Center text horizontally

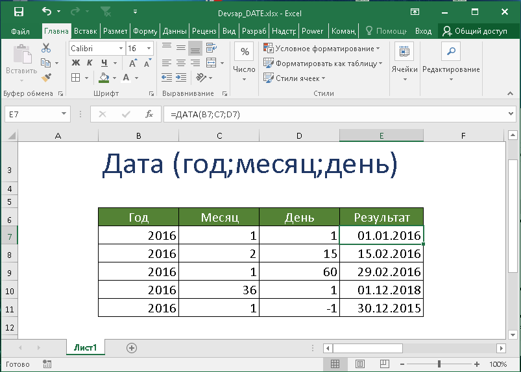[x=181, y=63]
